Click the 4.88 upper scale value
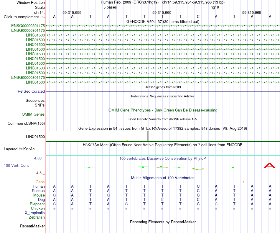The height and width of the screenshot is (233, 280). 38,158
